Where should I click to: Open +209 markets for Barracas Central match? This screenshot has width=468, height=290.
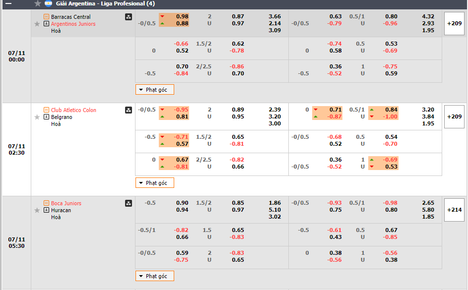coord(454,23)
